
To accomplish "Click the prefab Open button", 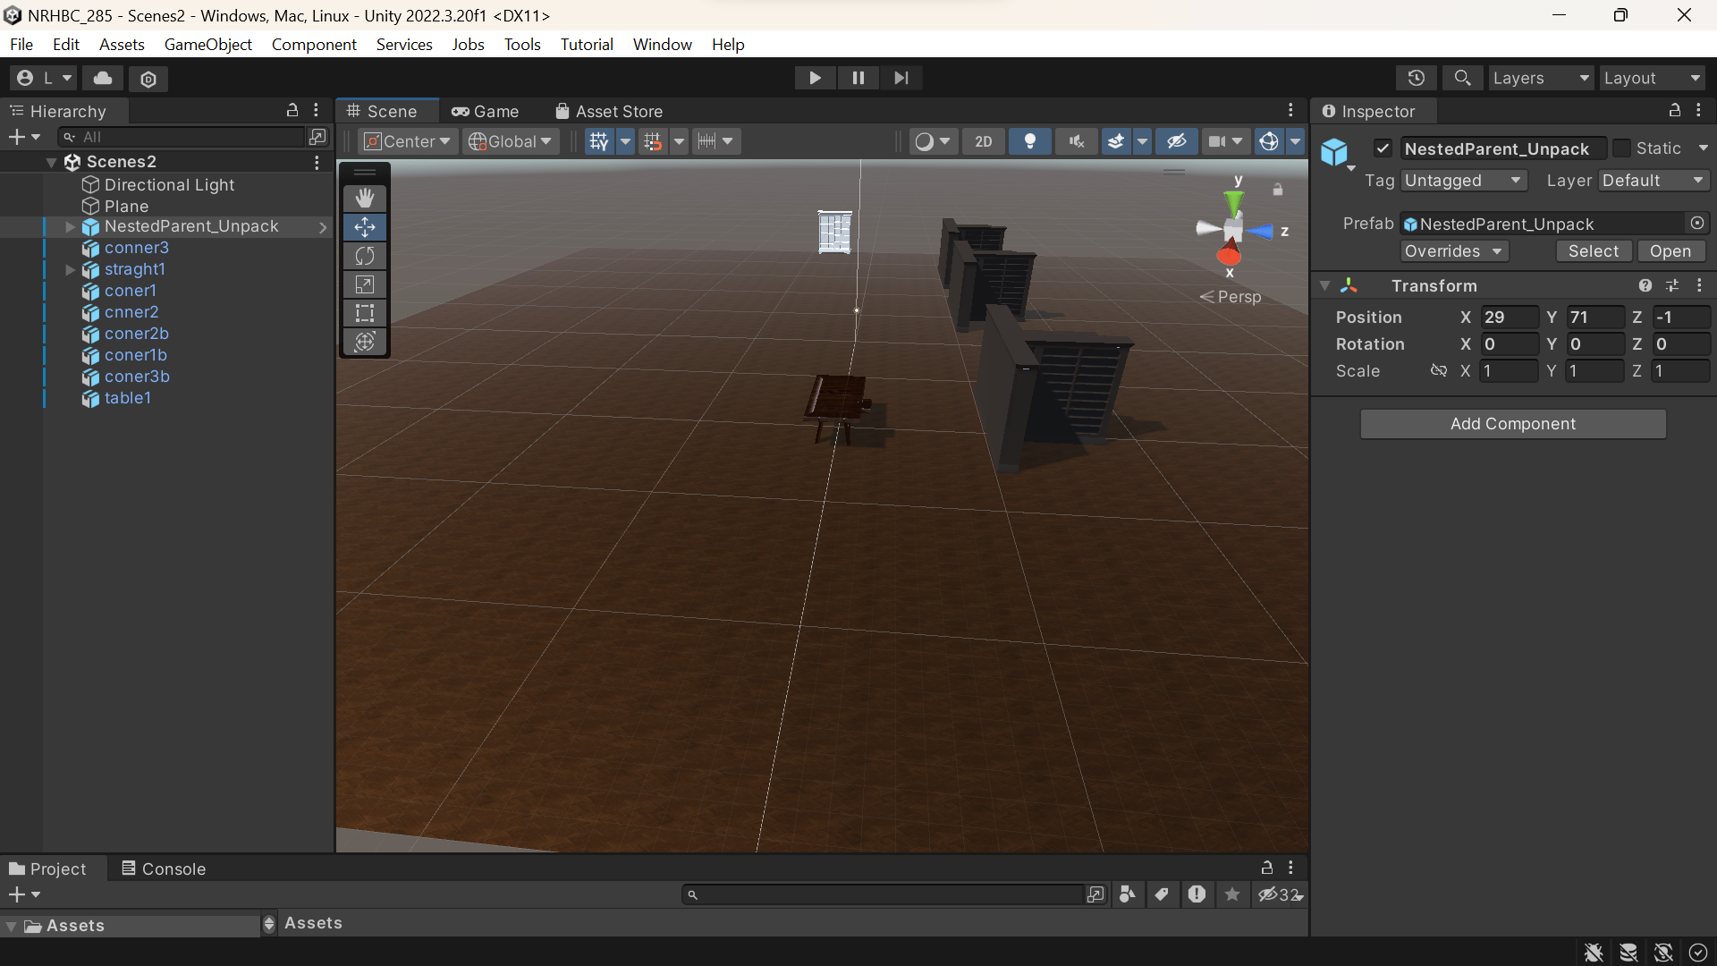I will [x=1670, y=251].
